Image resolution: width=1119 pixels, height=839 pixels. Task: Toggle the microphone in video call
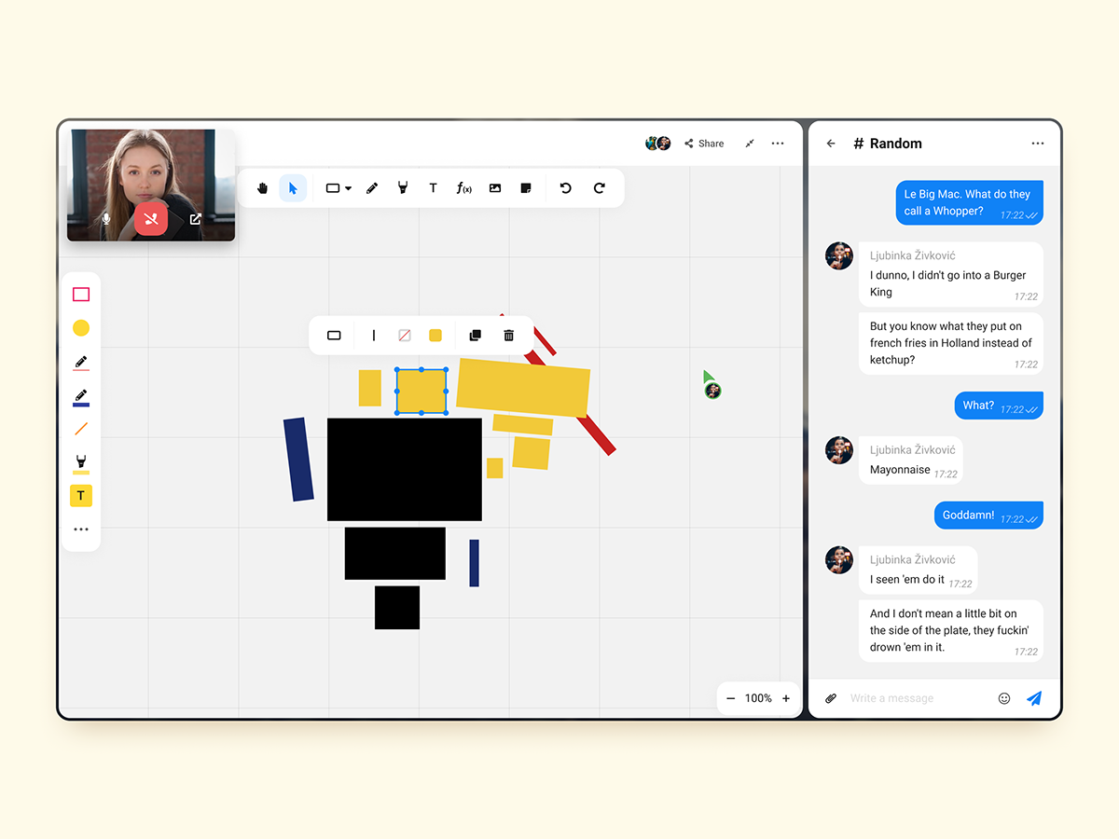(x=106, y=219)
